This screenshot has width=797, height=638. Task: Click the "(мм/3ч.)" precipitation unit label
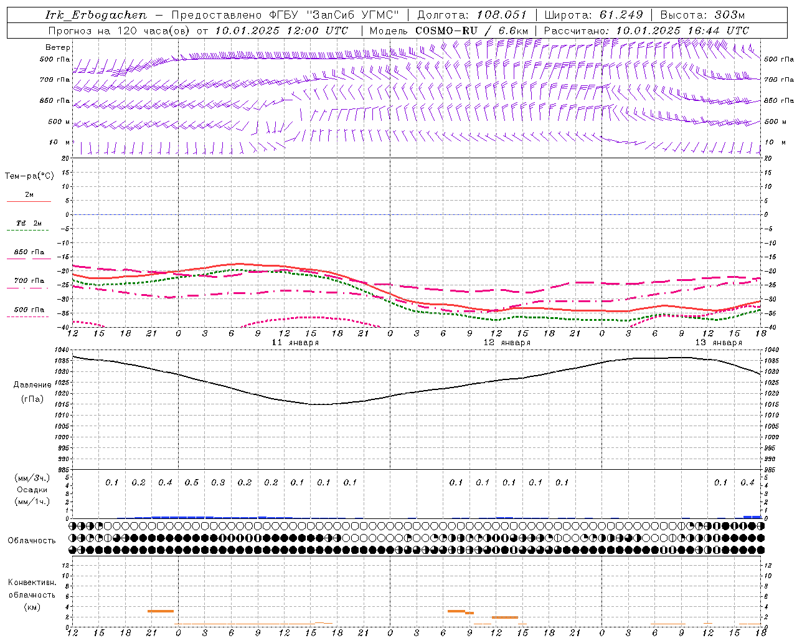point(32,478)
